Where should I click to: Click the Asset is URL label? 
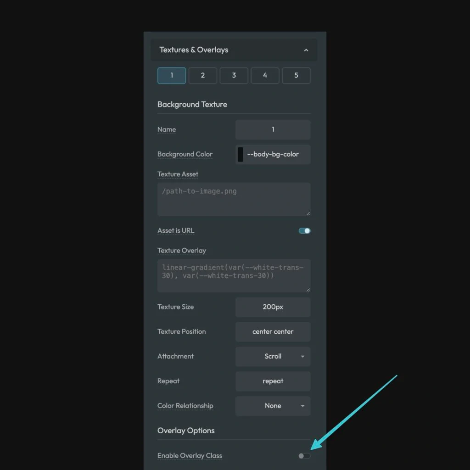pyautogui.click(x=176, y=230)
